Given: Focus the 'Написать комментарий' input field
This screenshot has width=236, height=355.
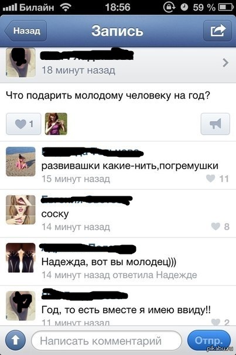Looking at the screenshot, I should [107, 341].
